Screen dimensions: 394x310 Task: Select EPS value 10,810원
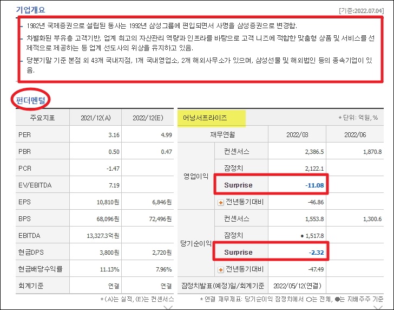pos(108,202)
